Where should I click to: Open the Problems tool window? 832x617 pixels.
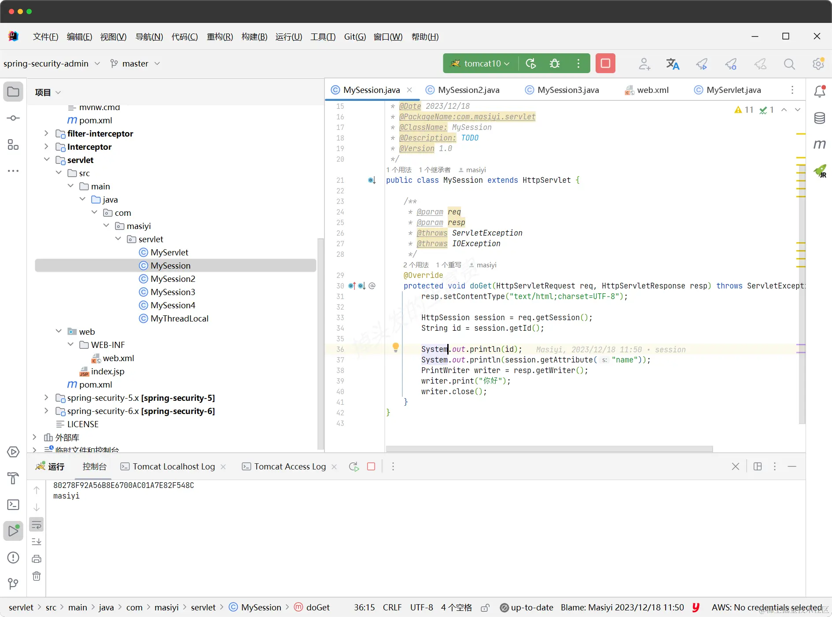[x=13, y=558]
